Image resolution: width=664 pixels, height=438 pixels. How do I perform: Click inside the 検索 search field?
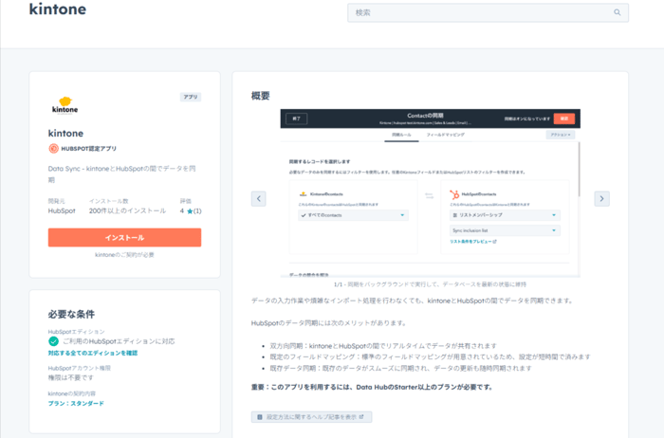(x=488, y=12)
